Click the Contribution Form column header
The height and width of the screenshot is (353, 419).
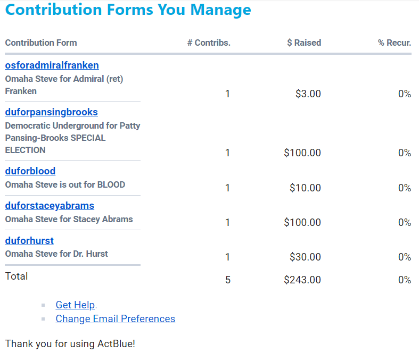pos(41,43)
